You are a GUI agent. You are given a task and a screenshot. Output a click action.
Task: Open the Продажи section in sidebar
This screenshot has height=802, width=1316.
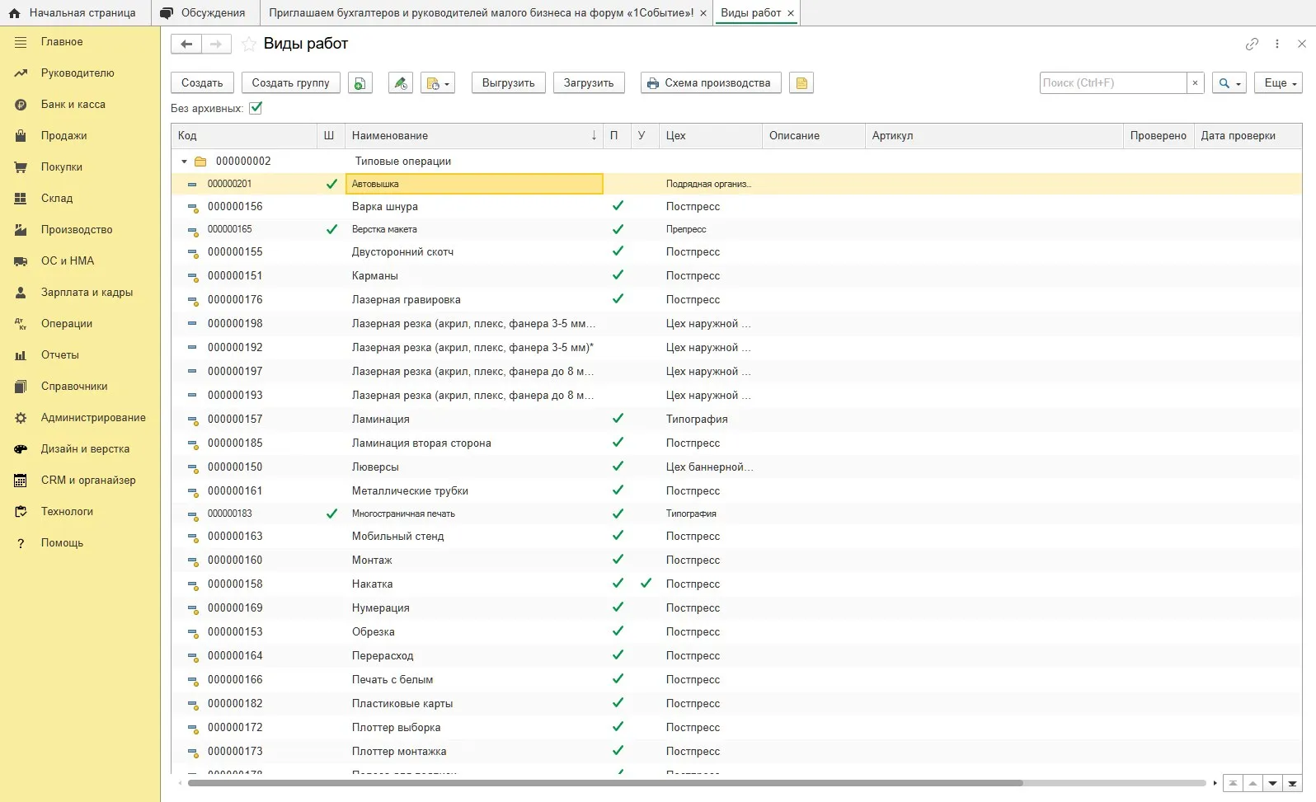point(64,136)
